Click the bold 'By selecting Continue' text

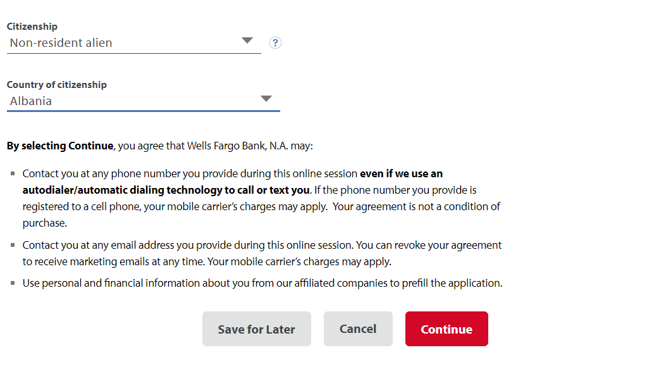(x=60, y=146)
